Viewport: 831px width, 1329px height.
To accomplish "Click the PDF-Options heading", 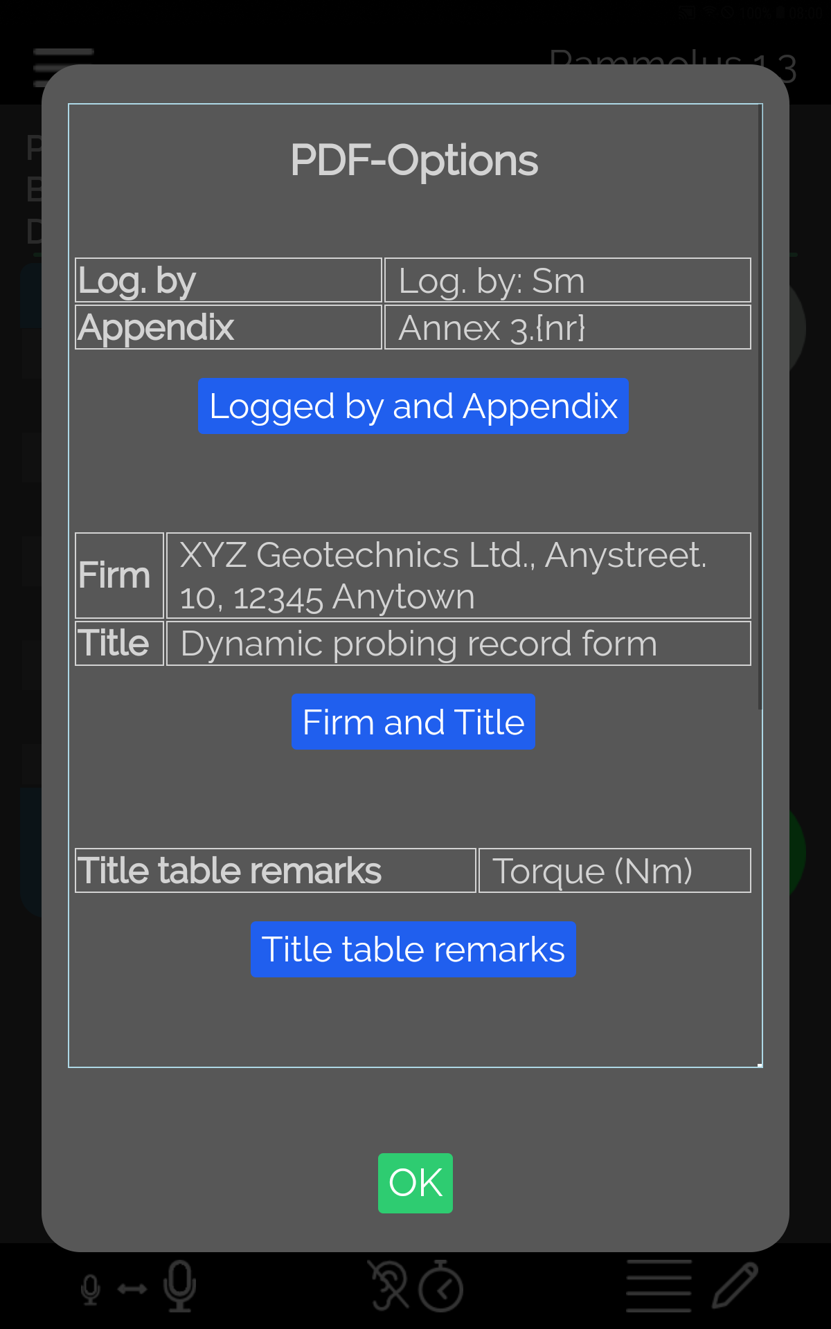I will pos(414,161).
